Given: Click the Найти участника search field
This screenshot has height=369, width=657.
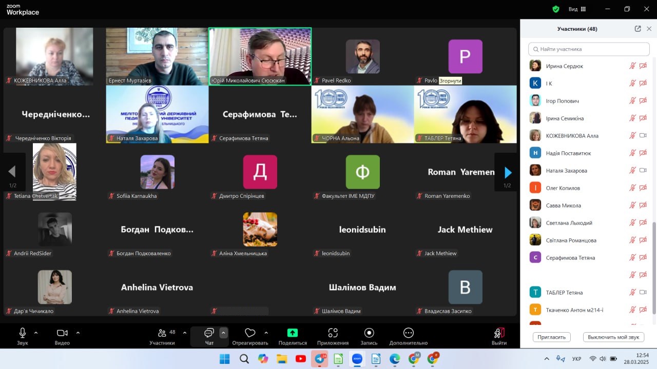Looking at the screenshot, I should [589, 49].
